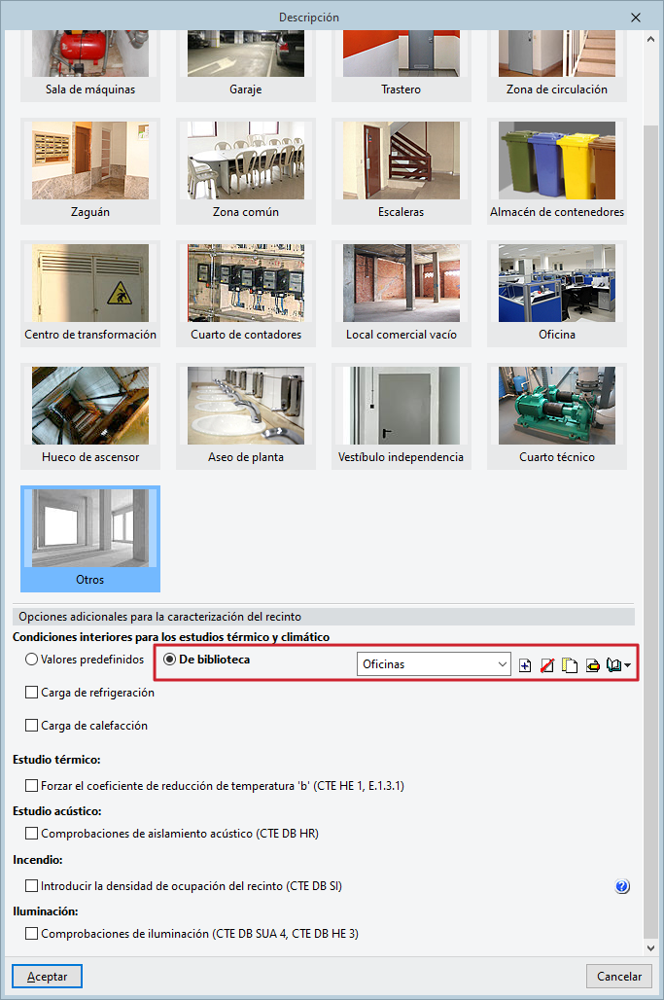
Task: Select Hueco de ascensor room type
Action: tap(90, 415)
